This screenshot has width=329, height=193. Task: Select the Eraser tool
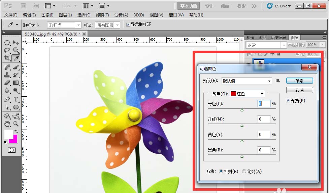pyautogui.click(x=7, y=83)
